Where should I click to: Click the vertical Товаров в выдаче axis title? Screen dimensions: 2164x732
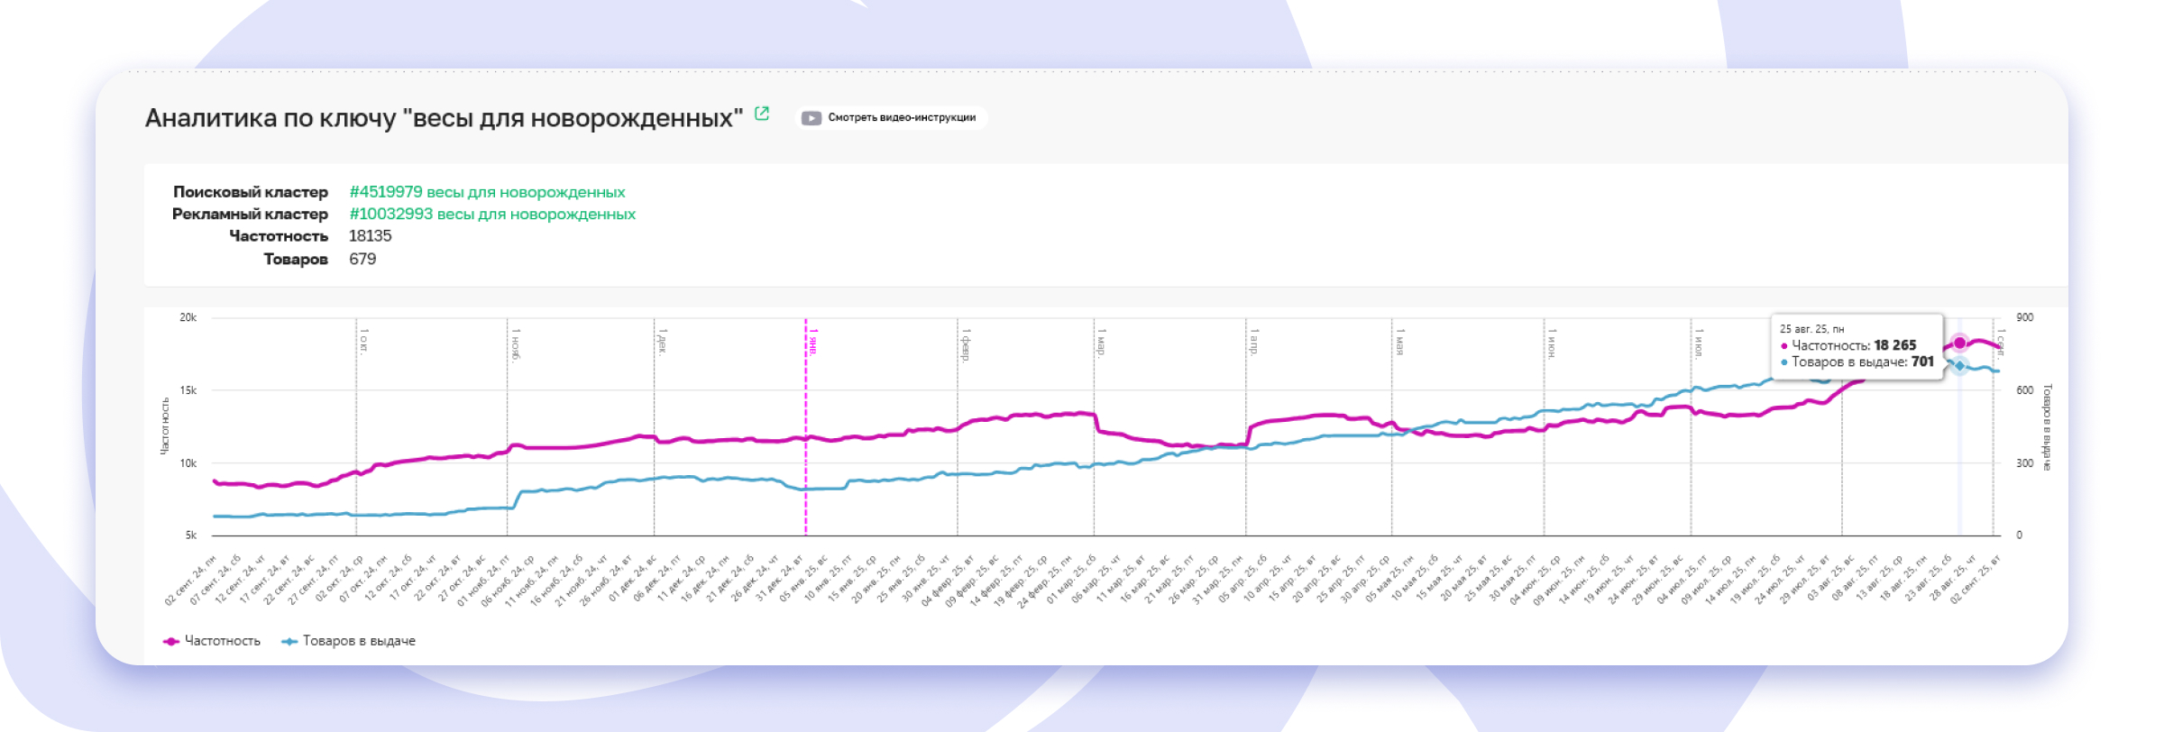pos(2047,427)
